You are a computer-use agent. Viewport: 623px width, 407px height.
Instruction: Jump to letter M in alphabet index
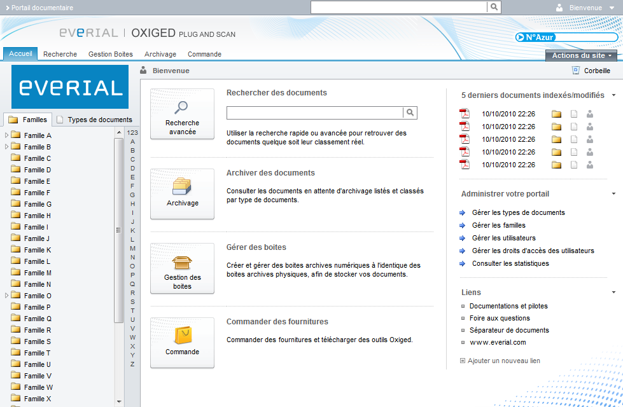pyautogui.click(x=132, y=248)
